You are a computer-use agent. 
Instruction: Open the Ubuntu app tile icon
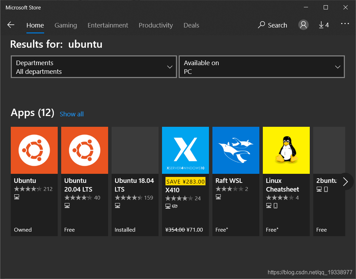point(34,150)
